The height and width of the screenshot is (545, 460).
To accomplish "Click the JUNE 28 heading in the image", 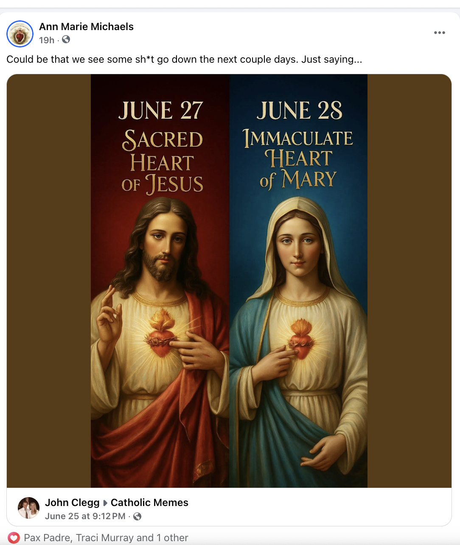I will pyautogui.click(x=299, y=111).
